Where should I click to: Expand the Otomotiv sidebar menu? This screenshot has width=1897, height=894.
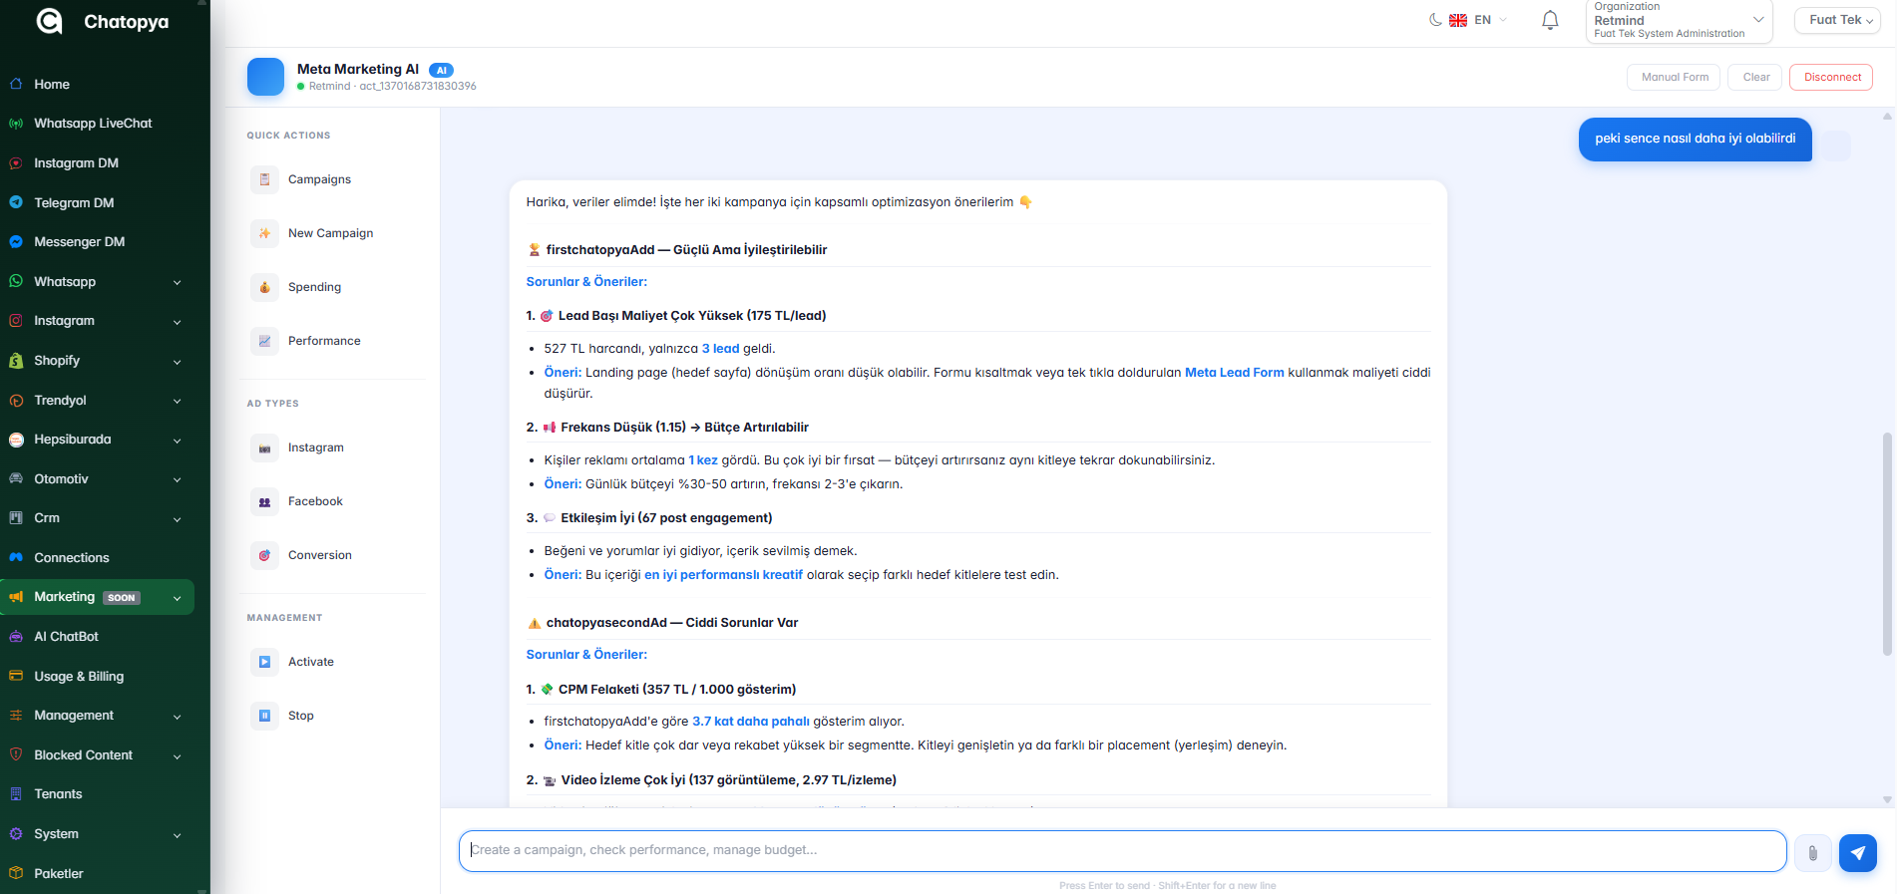pyautogui.click(x=98, y=479)
